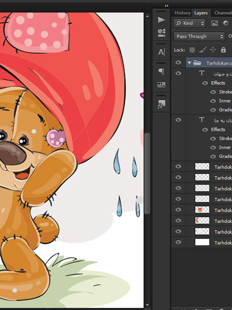Viewport: 232px width, 310px height.
Task: Open the Pass Through blend mode dropdown
Action: 199,36
